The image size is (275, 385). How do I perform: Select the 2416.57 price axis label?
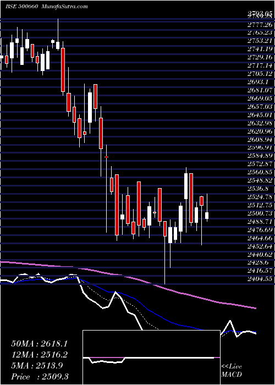click(x=260, y=271)
